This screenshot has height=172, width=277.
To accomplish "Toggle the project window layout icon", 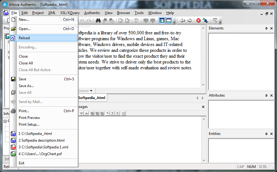I will coord(162,21).
